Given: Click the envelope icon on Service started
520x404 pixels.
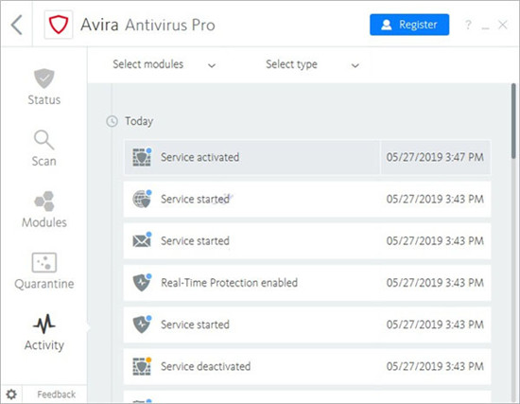Looking at the screenshot, I should pyautogui.click(x=142, y=240).
